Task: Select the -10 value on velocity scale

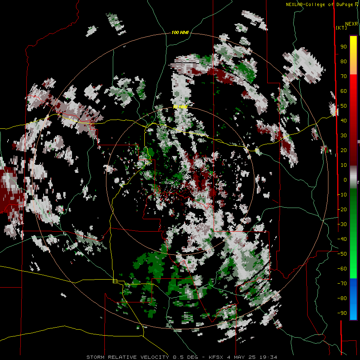Action: [x=342, y=195]
